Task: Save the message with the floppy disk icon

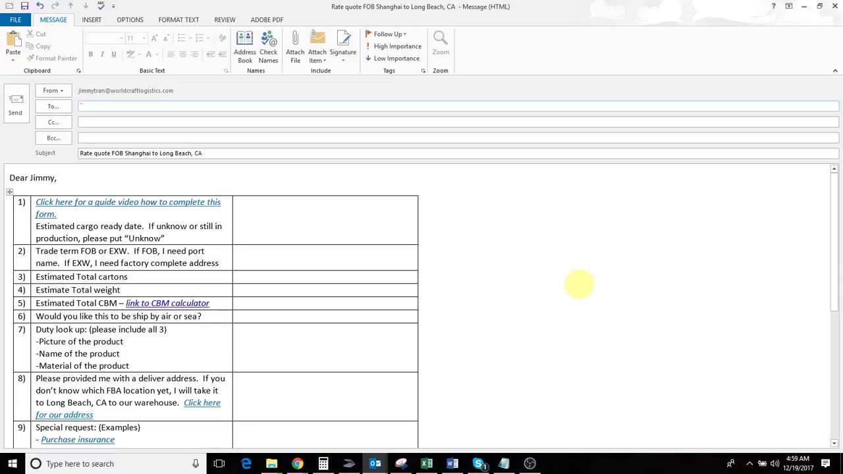Action: click(24, 6)
